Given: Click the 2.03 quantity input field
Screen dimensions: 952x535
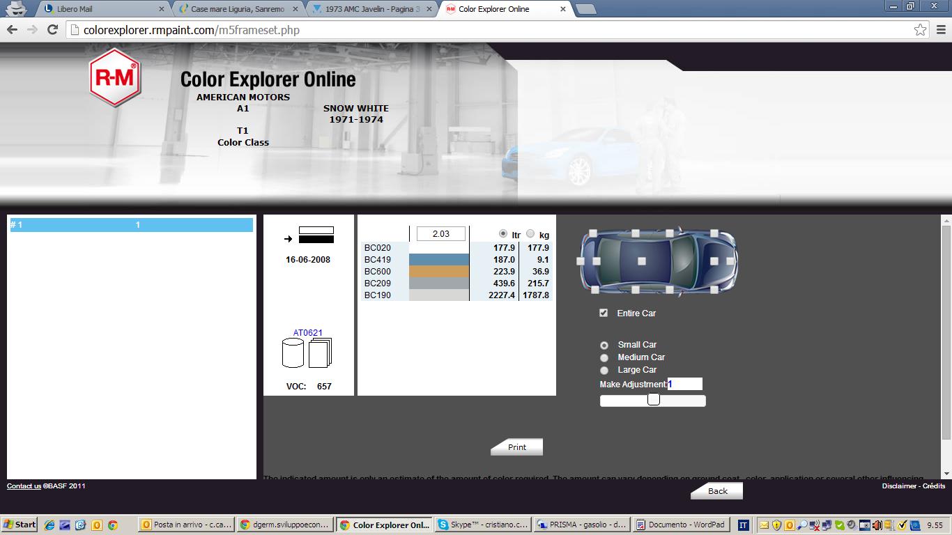Looking at the screenshot, I should coord(441,234).
